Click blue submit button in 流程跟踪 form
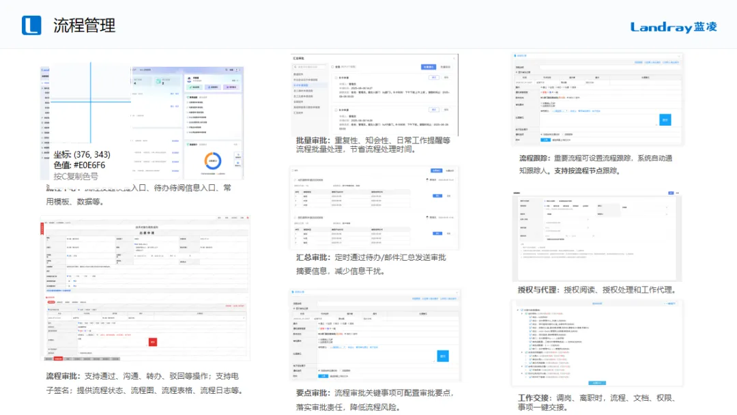 coord(665,119)
